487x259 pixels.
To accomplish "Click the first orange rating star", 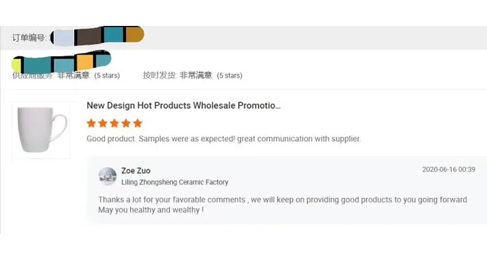I will pyautogui.click(x=92, y=123).
